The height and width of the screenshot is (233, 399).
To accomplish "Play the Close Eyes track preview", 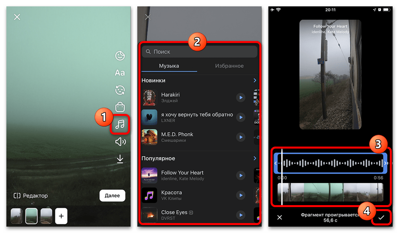I will (x=241, y=215).
